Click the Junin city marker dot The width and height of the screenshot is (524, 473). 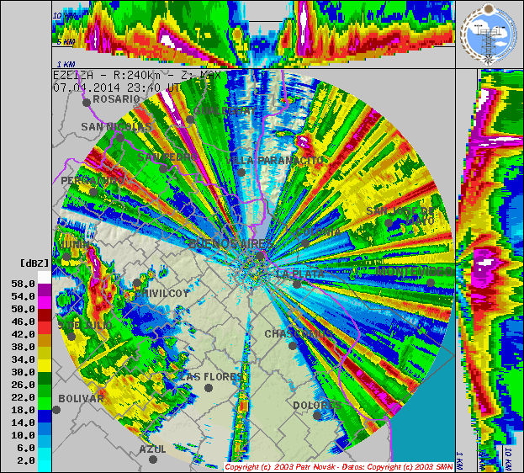click(x=66, y=257)
